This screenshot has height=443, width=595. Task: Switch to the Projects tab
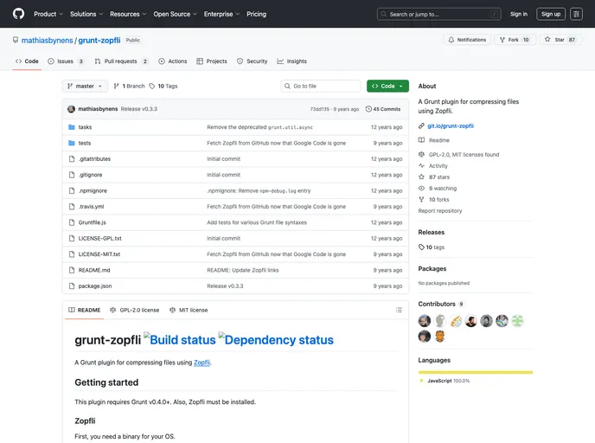(212, 61)
